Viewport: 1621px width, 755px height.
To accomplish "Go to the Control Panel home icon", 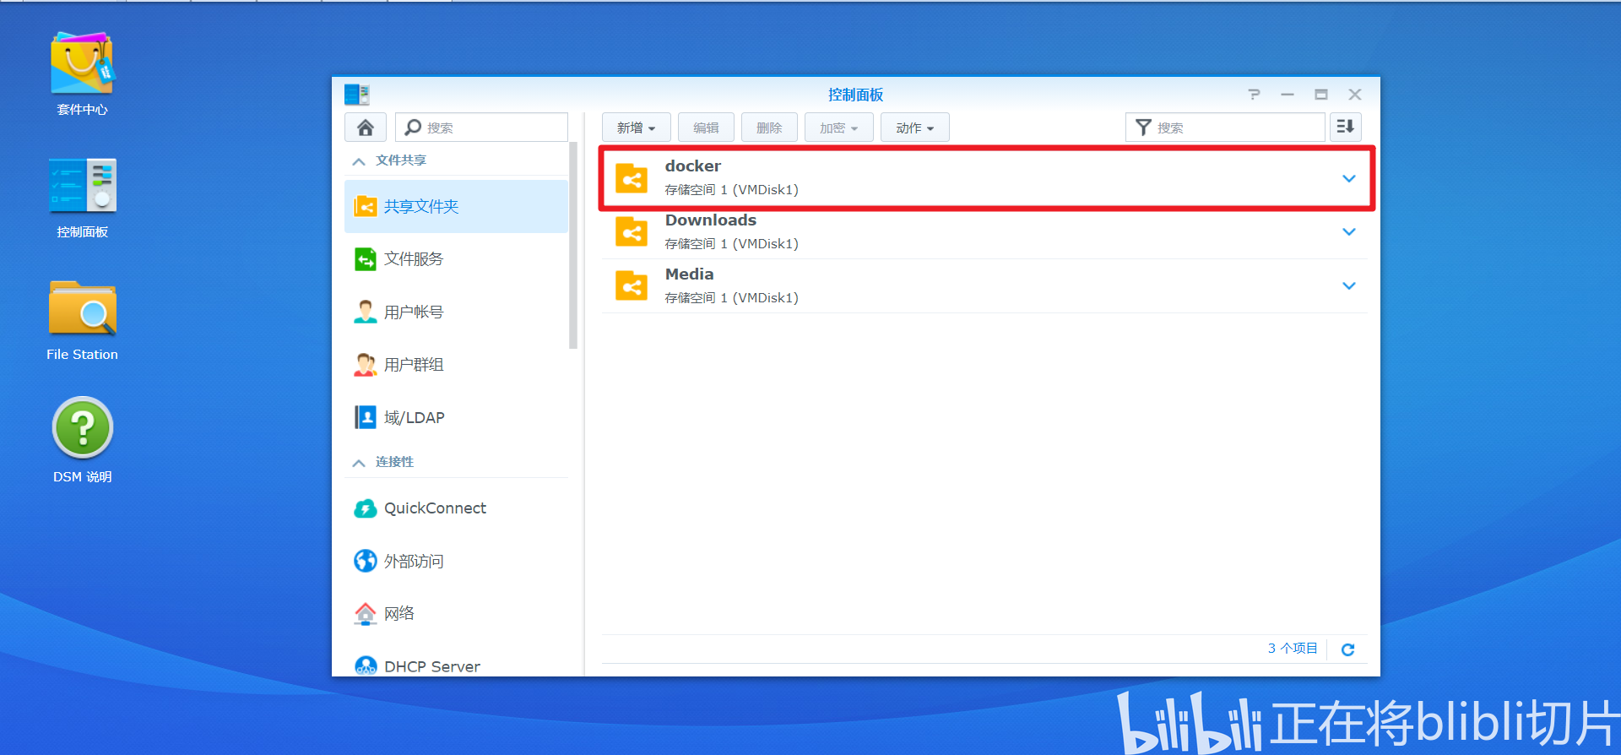I will pyautogui.click(x=366, y=128).
